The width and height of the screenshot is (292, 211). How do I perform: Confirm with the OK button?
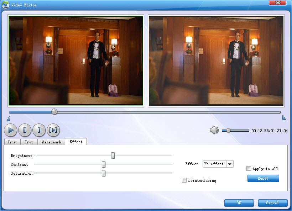tap(239, 203)
